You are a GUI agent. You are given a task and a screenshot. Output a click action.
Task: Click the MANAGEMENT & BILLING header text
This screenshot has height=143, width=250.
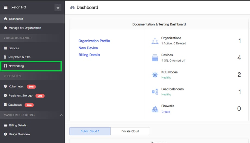[x=19, y=115]
